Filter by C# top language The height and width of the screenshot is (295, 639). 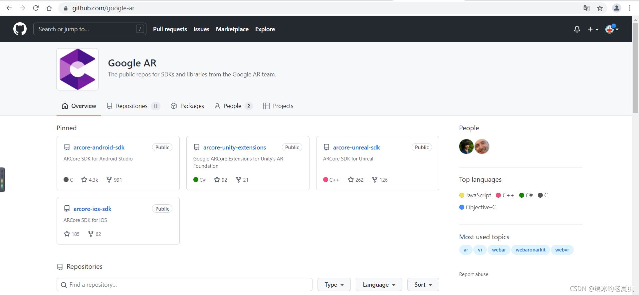pos(526,195)
